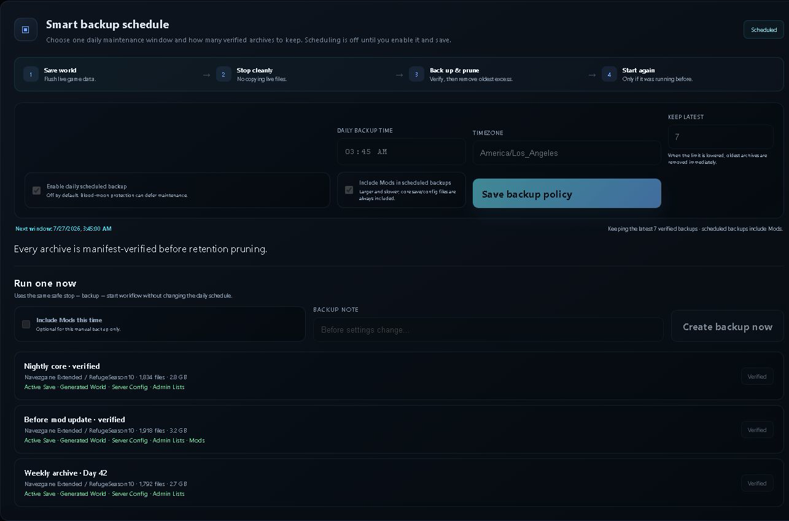Click the Scheduled status badge

click(764, 29)
